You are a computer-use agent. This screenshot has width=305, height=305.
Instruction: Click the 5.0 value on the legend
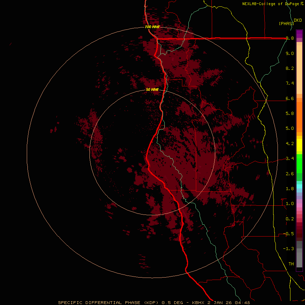pyautogui.click(x=290, y=128)
